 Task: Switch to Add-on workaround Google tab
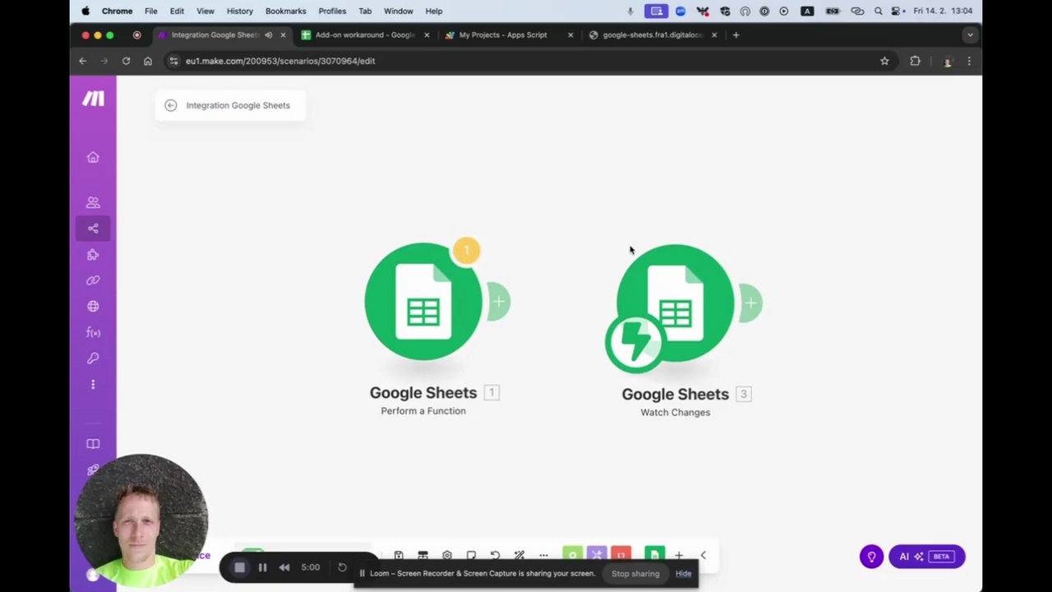[365, 35]
